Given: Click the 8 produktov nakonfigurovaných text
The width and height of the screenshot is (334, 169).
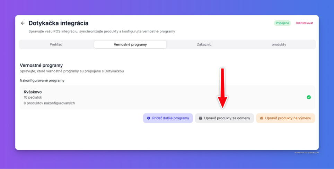Looking at the screenshot, I should tap(49, 103).
